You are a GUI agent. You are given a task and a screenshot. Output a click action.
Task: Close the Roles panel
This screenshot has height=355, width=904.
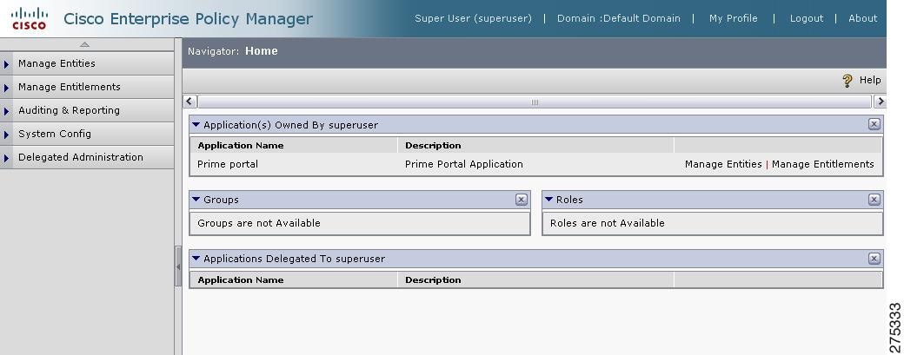[x=874, y=200]
